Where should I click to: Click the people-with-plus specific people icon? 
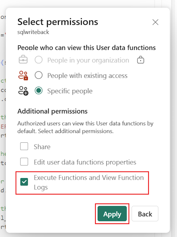click(23, 91)
